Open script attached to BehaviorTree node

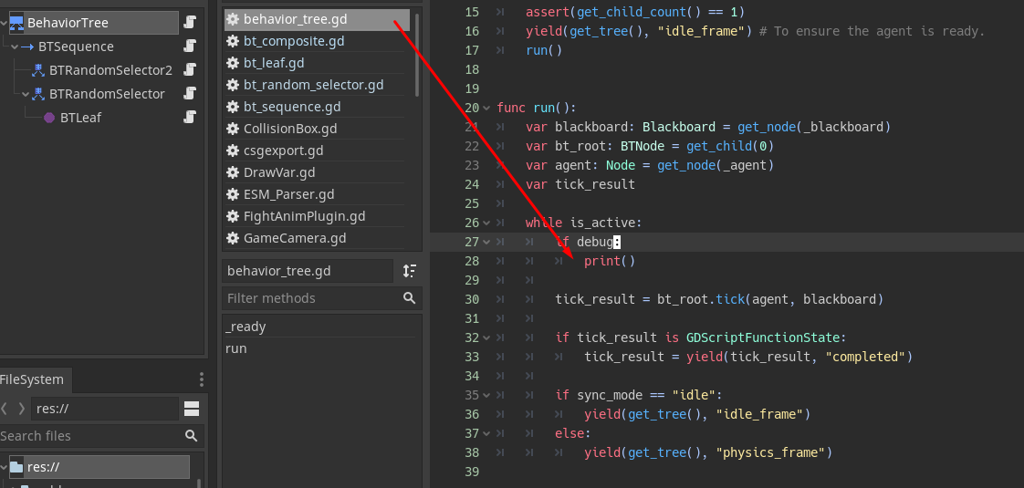click(x=190, y=23)
